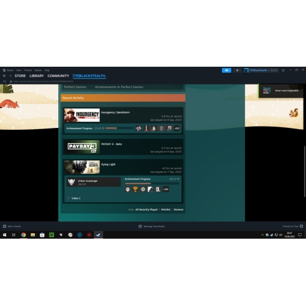This screenshot has width=306, height=306.
Task: Click the Insurgency achievement progress bar
Action: click(119, 128)
